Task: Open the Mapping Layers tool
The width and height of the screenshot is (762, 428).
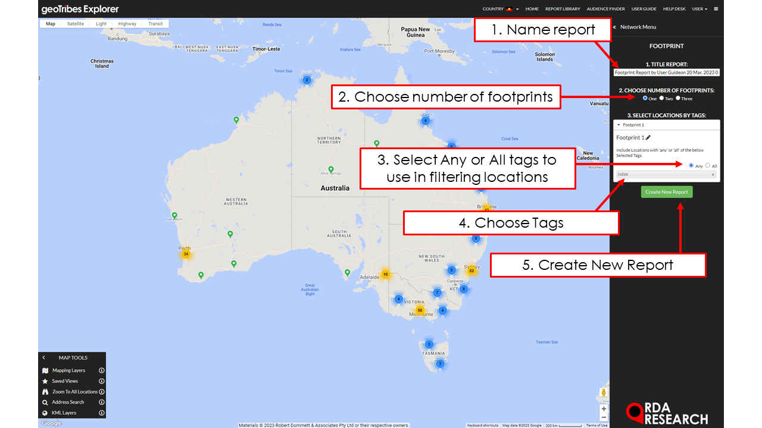Action: (x=68, y=370)
